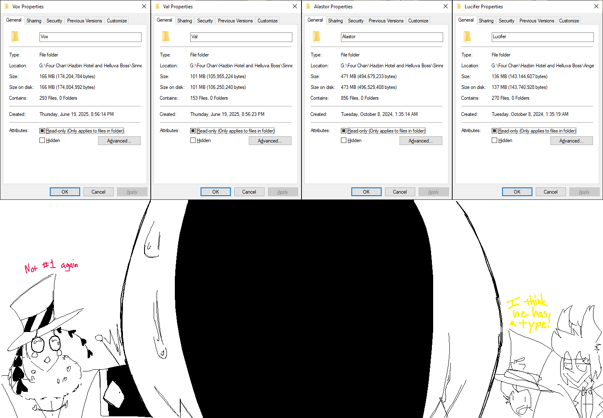603x418 pixels.
Task: Click Advanced button in Lucifer Properties
Action: click(571, 141)
